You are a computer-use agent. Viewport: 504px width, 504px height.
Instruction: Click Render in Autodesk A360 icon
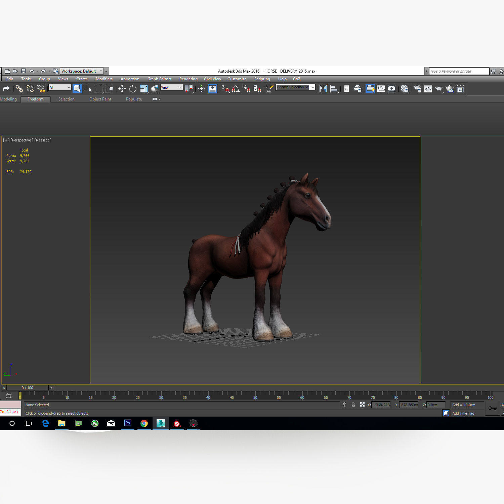click(x=450, y=89)
